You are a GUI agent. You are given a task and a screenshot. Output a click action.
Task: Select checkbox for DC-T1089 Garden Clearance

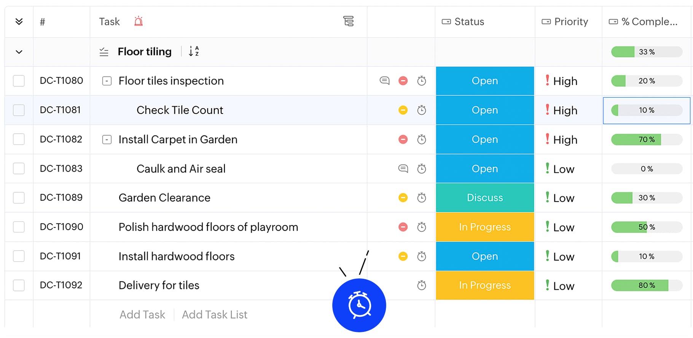click(x=19, y=197)
